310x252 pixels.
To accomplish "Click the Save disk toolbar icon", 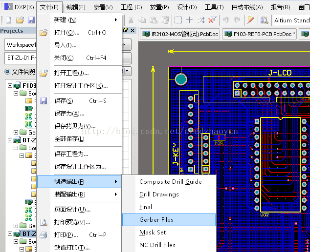I will [31, 20].
